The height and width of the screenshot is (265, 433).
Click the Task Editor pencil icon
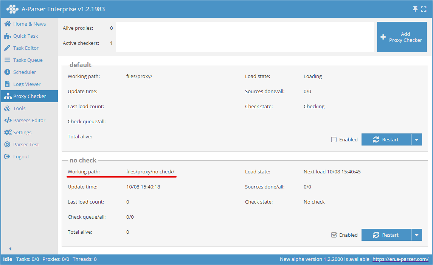click(x=7, y=48)
